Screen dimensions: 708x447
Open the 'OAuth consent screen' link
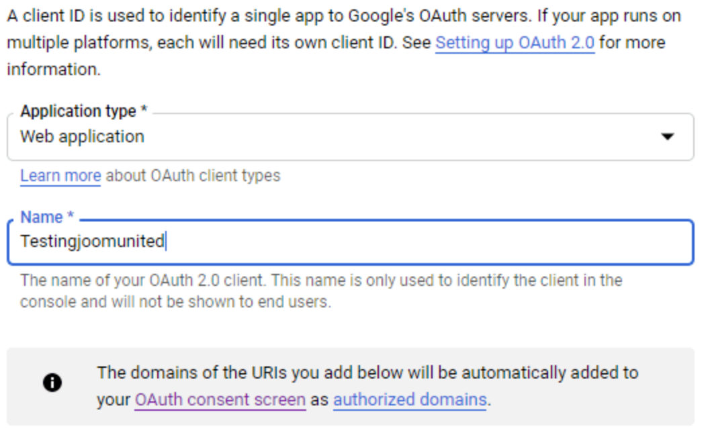point(220,400)
